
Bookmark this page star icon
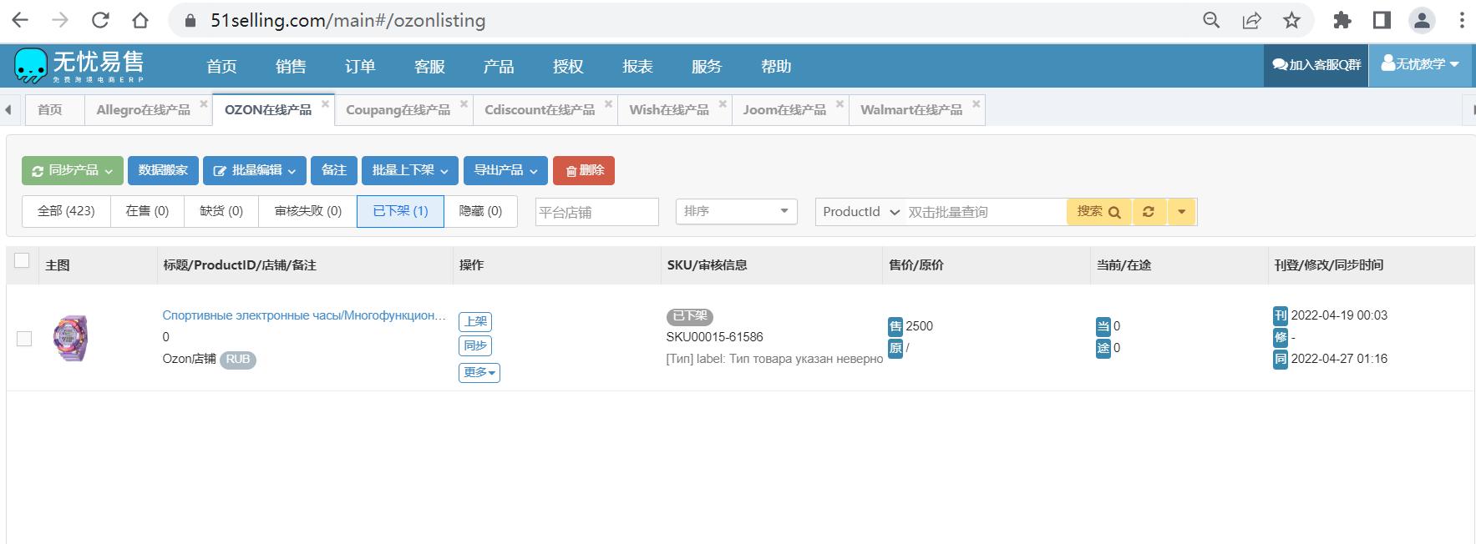(x=1291, y=20)
